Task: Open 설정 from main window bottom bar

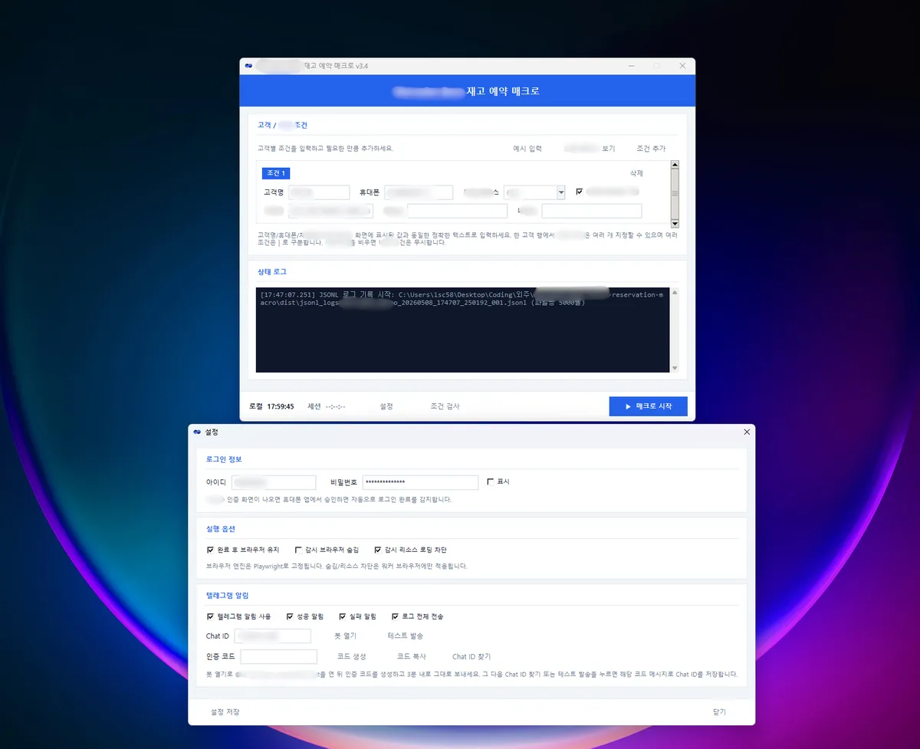Action: [386, 406]
